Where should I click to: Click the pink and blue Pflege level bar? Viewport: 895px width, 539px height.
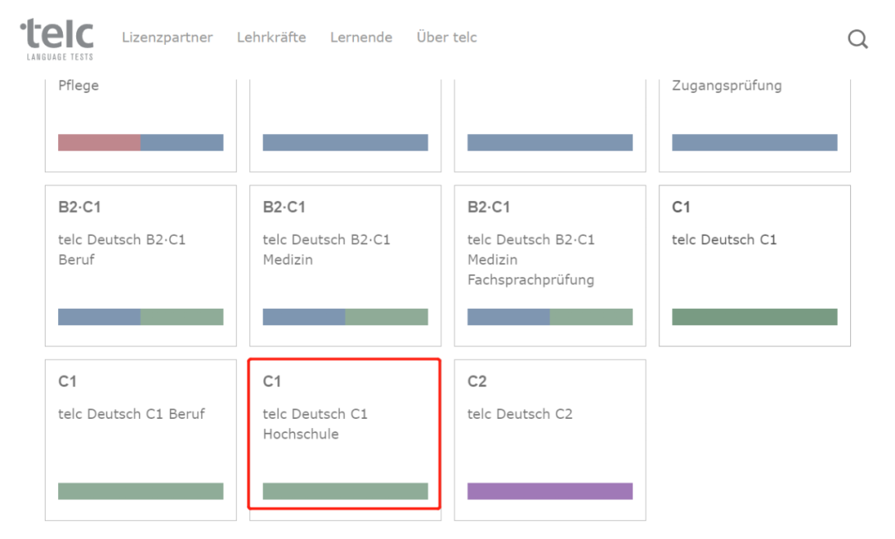(x=141, y=142)
